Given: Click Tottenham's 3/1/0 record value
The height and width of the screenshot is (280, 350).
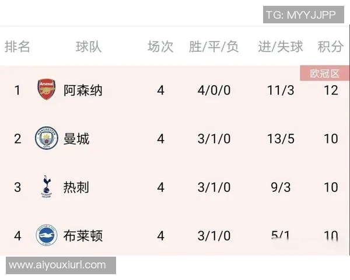Looking at the screenshot, I should (213, 187).
